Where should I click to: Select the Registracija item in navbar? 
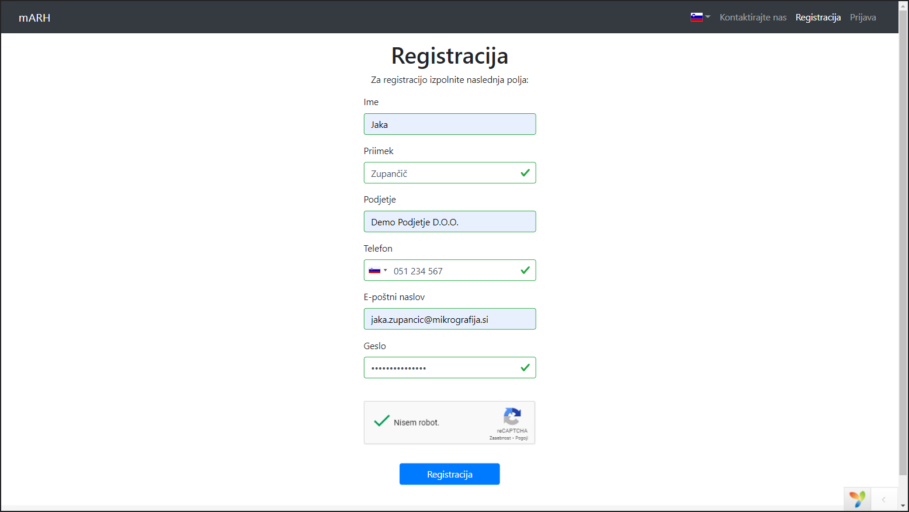(x=818, y=18)
